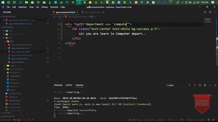Place cursor in the terminal input line
The width and height of the screenshot is (218, 122).
tap(54, 116)
